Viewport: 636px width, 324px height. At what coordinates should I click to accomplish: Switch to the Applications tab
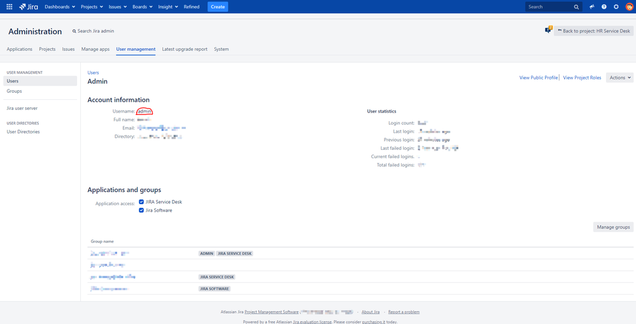tap(20, 49)
